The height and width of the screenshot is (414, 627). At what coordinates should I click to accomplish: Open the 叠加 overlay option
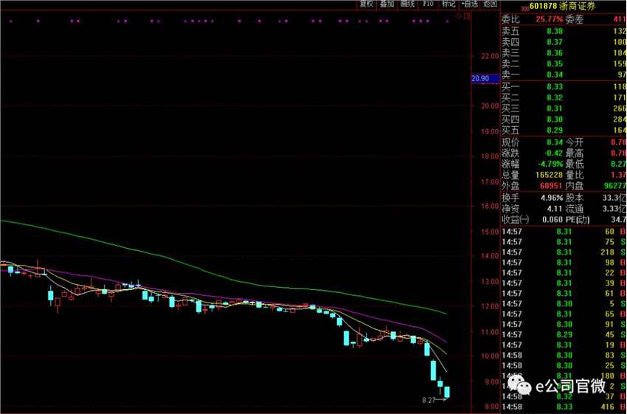(387, 4)
